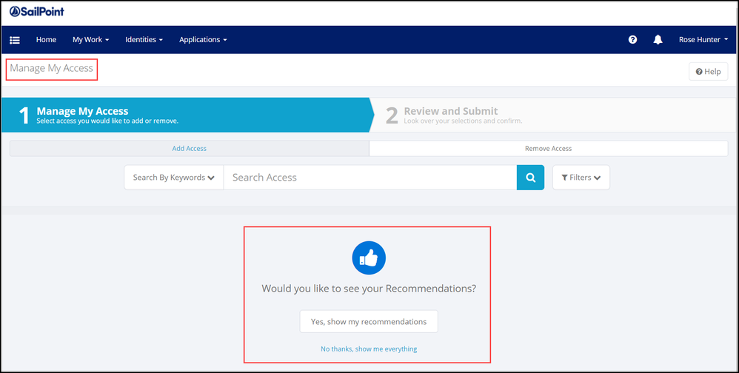Open Search By Keywords dropdown
This screenshot has height=373, width=739.
click(x=174, y=178)
